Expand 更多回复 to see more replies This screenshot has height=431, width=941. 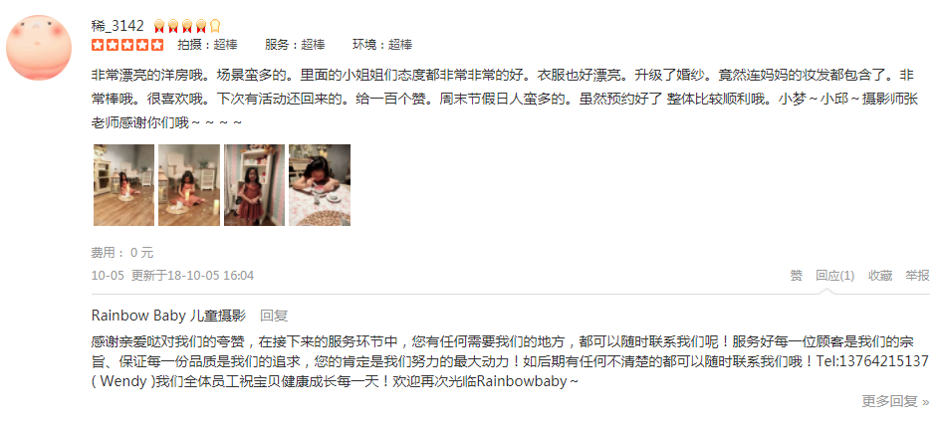click(x=896, y=401)
